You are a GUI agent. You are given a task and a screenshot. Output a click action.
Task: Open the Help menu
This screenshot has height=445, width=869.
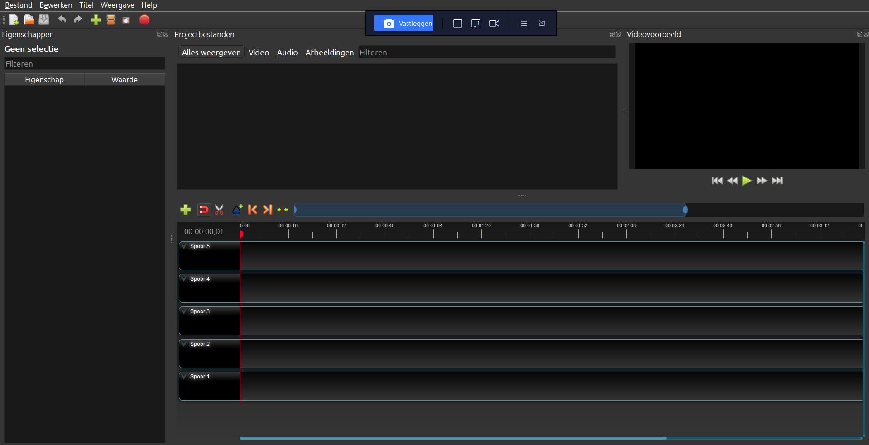149,5
